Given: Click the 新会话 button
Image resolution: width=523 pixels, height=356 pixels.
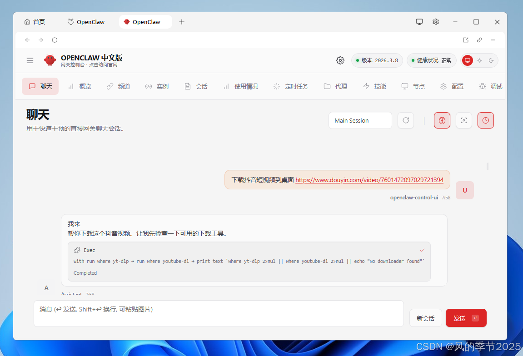Looking at the screenshot, I should point(426,318).
